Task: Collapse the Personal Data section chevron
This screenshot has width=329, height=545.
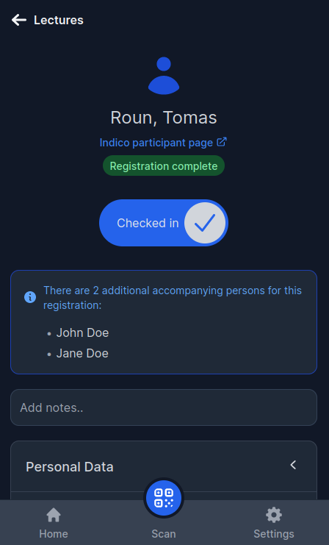Action: coord(293,465)
